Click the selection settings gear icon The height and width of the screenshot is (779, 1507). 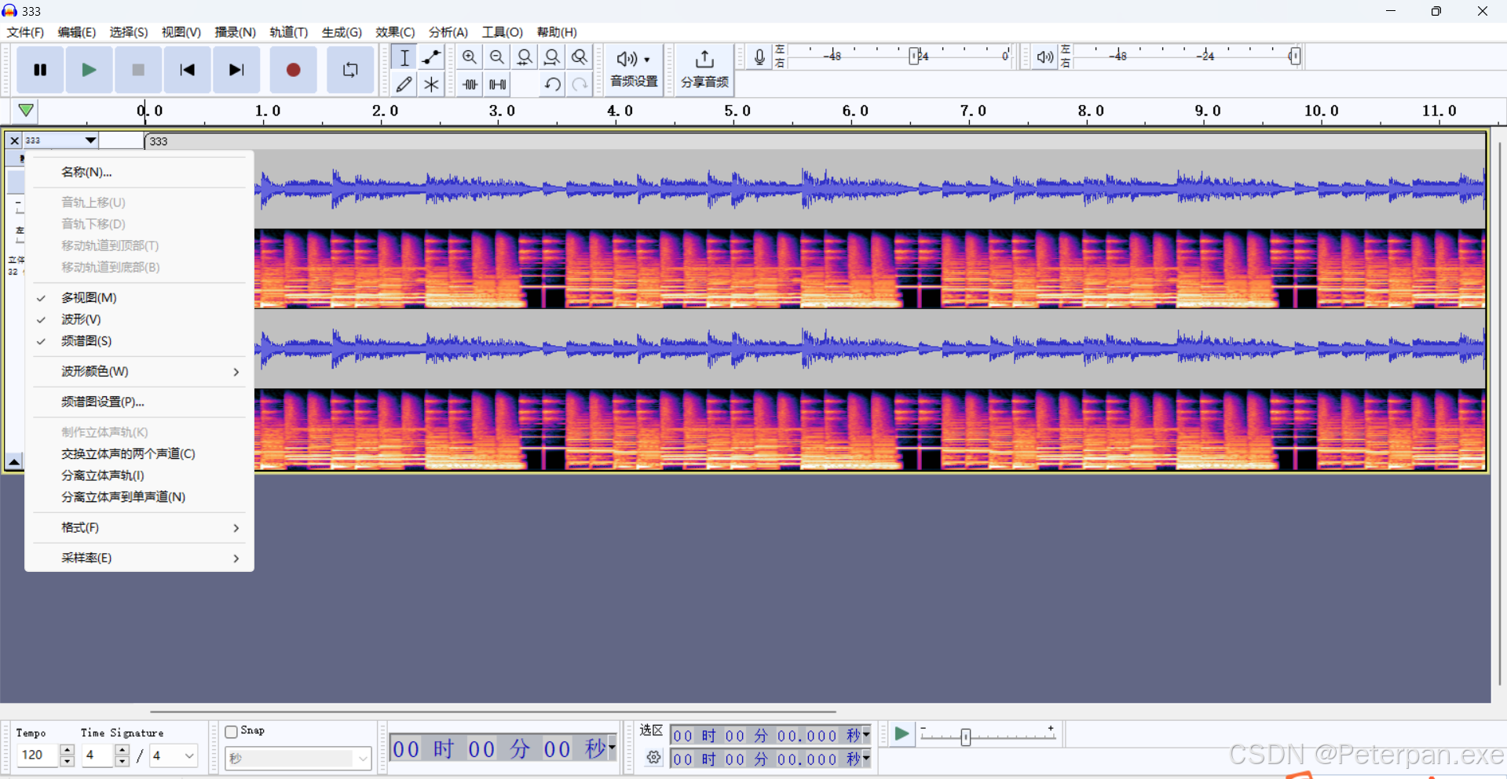pyautogui.click(x=653, y=758)
